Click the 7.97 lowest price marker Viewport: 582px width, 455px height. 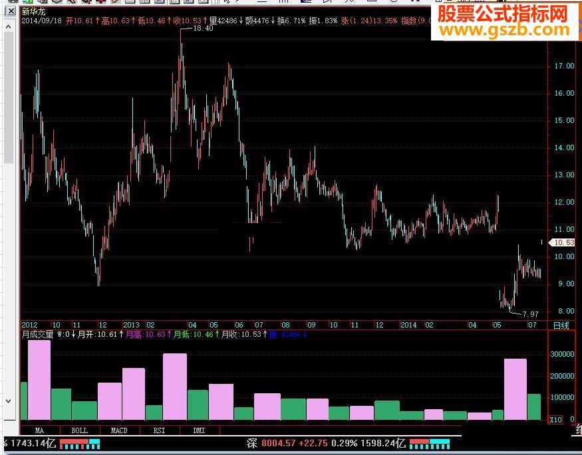(530, 314)
